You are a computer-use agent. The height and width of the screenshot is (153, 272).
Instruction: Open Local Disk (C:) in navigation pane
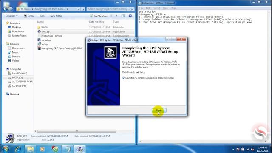click(20, 73)
